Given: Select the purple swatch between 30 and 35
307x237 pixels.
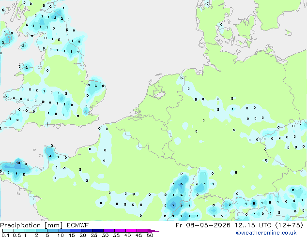Looking at the screenshot, I should (x=109, y=231).
